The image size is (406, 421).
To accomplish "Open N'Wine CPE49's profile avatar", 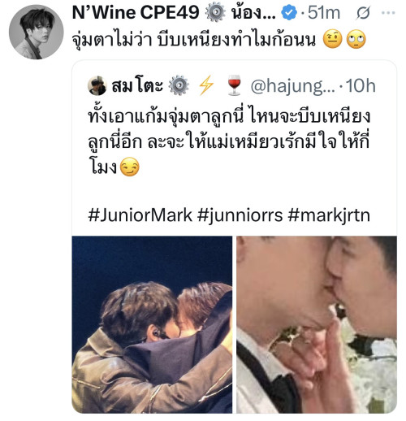I will (36, 32).
